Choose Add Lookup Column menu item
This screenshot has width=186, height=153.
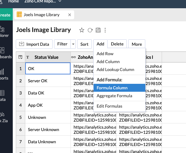point(115,69)
